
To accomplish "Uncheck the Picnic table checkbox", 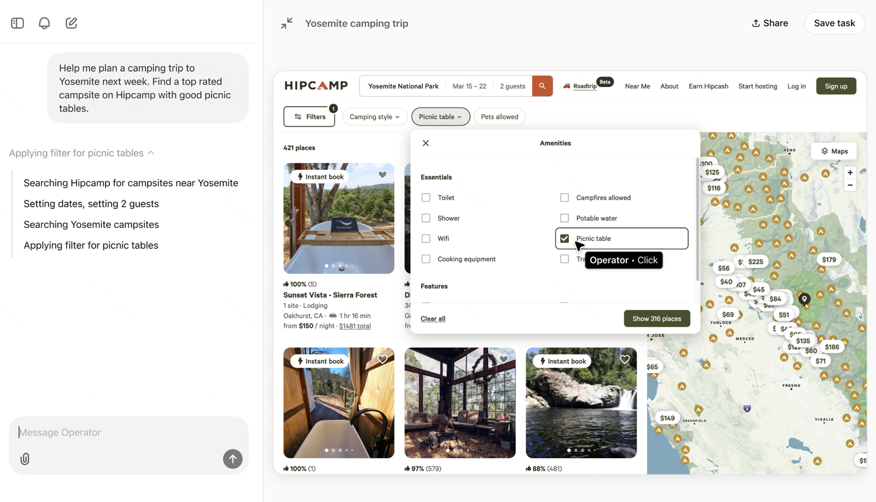I will click(564, 238).
